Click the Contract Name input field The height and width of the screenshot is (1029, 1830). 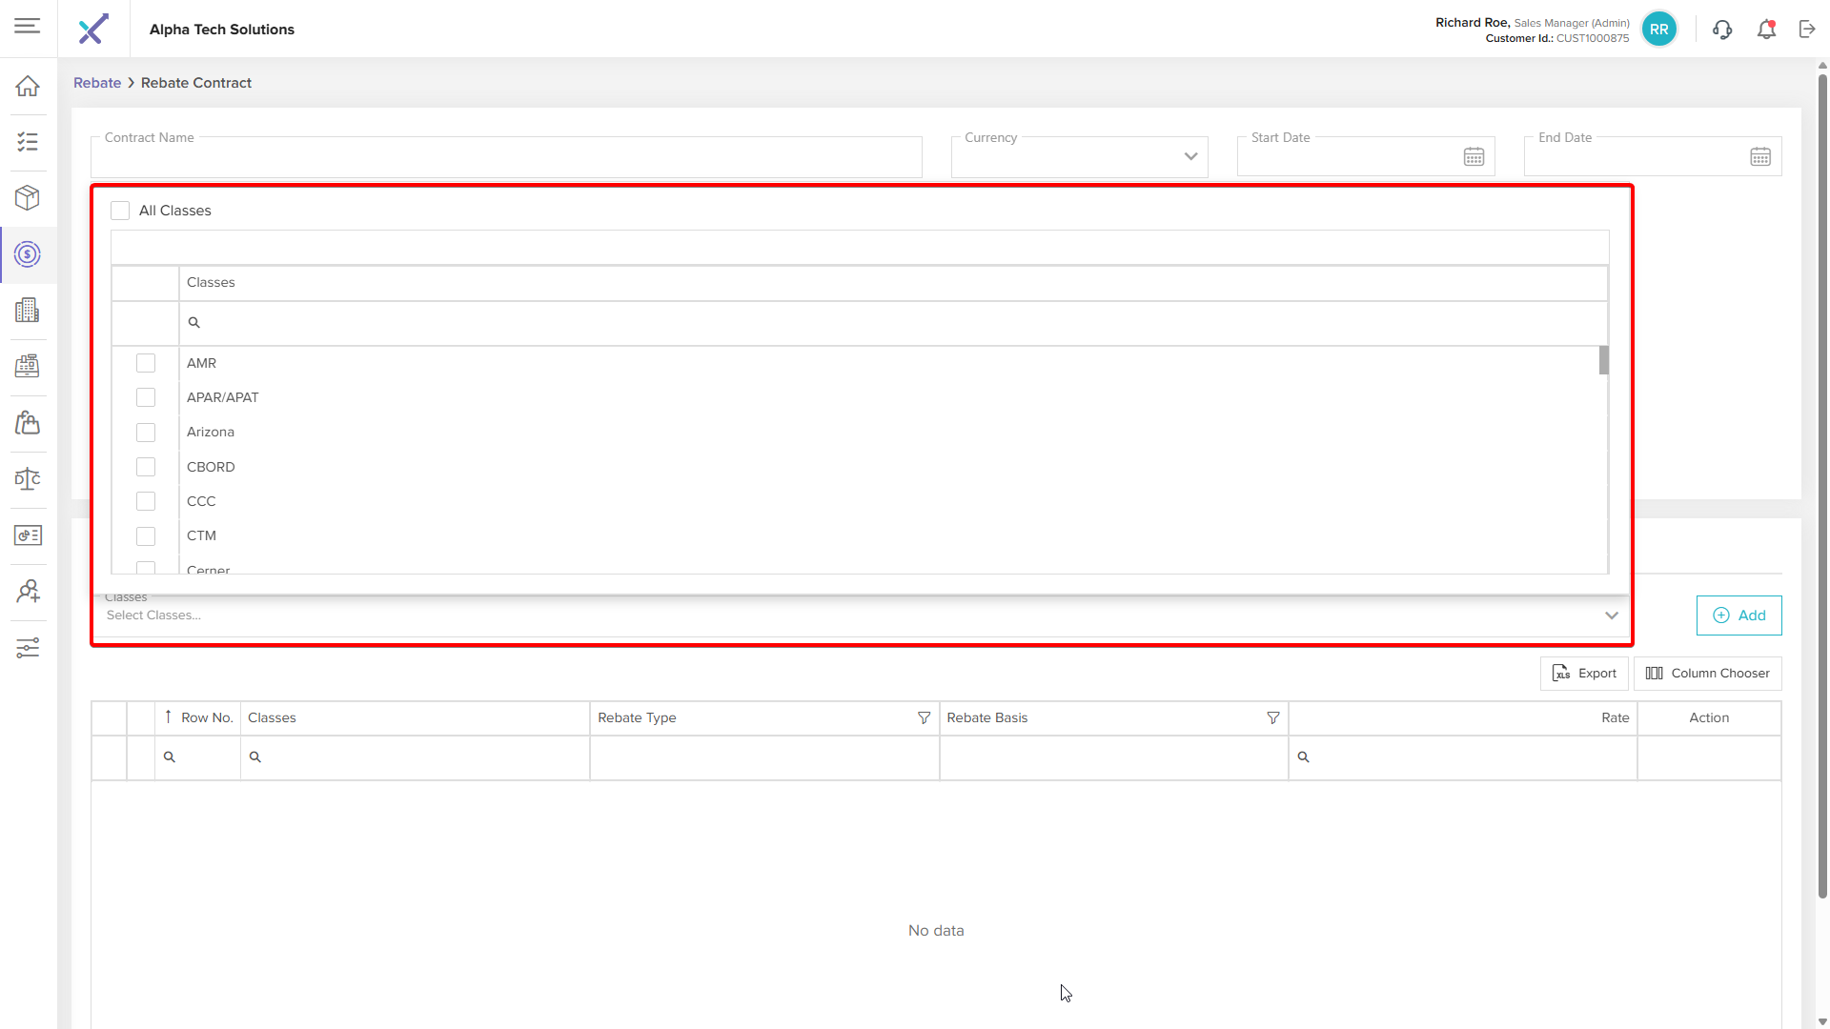(x=505, y=159)
